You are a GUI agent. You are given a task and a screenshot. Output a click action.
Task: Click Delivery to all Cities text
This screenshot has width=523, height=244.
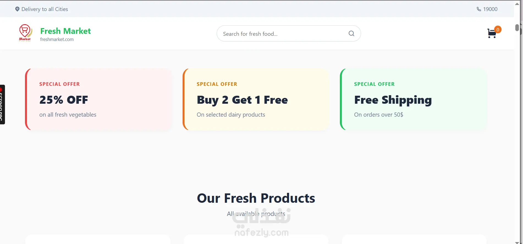pos(45,9)
